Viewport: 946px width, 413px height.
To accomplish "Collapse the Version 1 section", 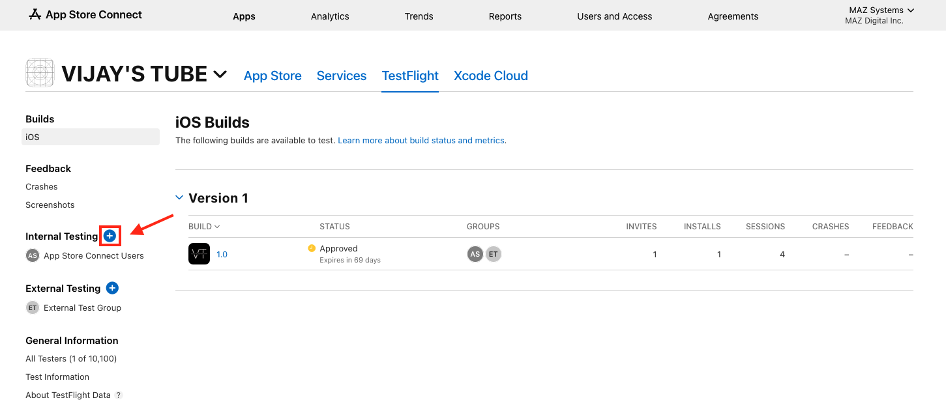I will coord(179,197).
